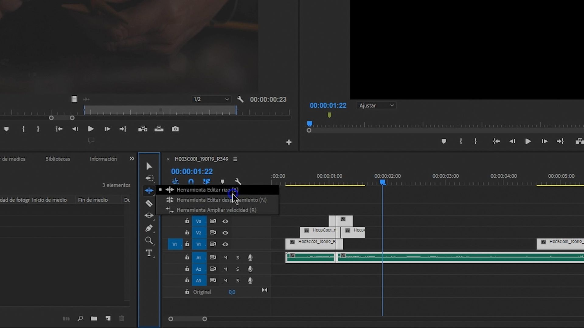Open the 1/2 playback resolution dropdown

click(211, 99)
